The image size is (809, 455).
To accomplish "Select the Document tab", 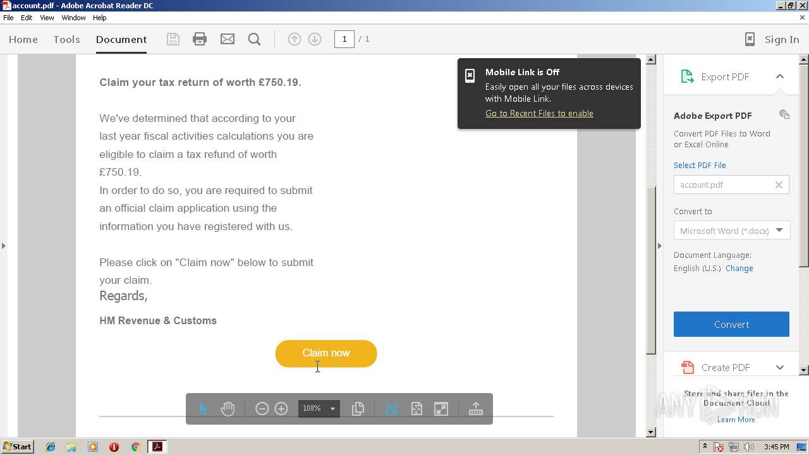I will (x=121, y=39).
